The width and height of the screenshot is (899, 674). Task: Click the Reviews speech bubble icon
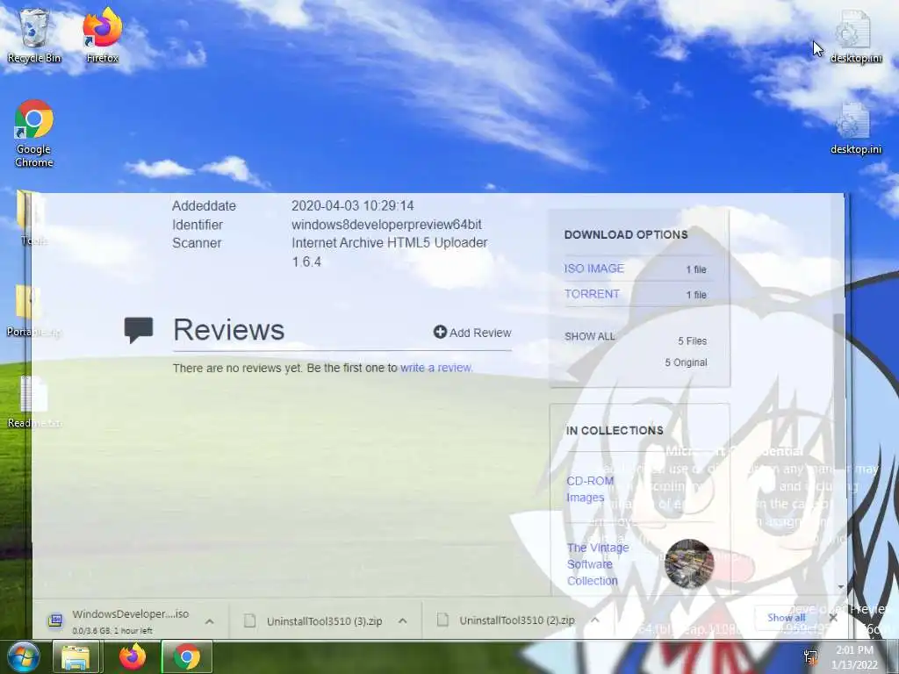coord(139,330)
